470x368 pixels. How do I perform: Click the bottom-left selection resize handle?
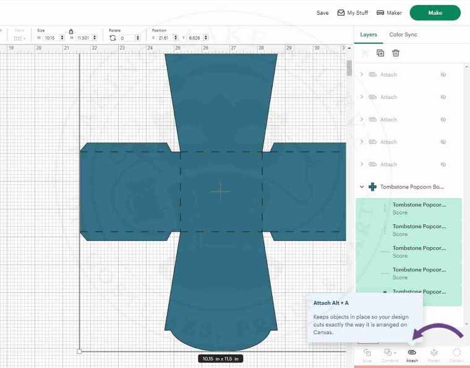(x=79, y=351)
